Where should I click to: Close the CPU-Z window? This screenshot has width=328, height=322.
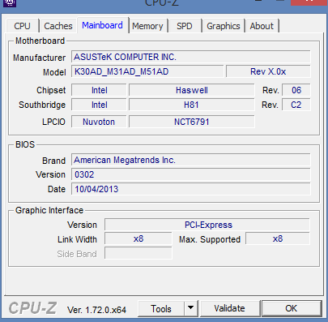pyautogui.click(x=309, y=2)
